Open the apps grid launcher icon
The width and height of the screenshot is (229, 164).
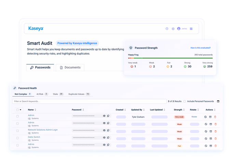pyautogui.click(x=191, y=29)
